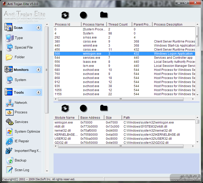This screenshot has width=203, height=183.
Task: Select the services.exe process row
Action: coord(91,58)
